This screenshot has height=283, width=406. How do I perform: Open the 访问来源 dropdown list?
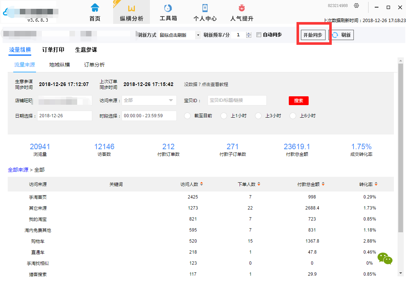pyautogui.click(x=170, y=100)
